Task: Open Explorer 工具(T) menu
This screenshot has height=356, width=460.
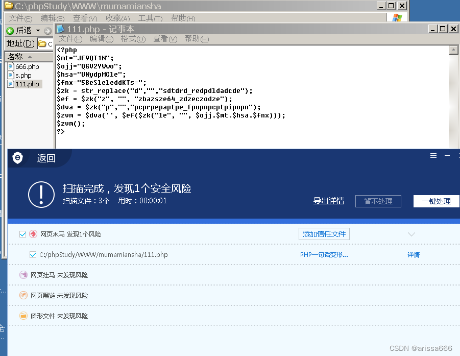Action: click(x=150, y=18)
